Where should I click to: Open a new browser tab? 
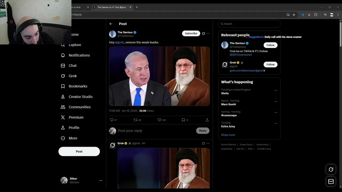(137, 7)
